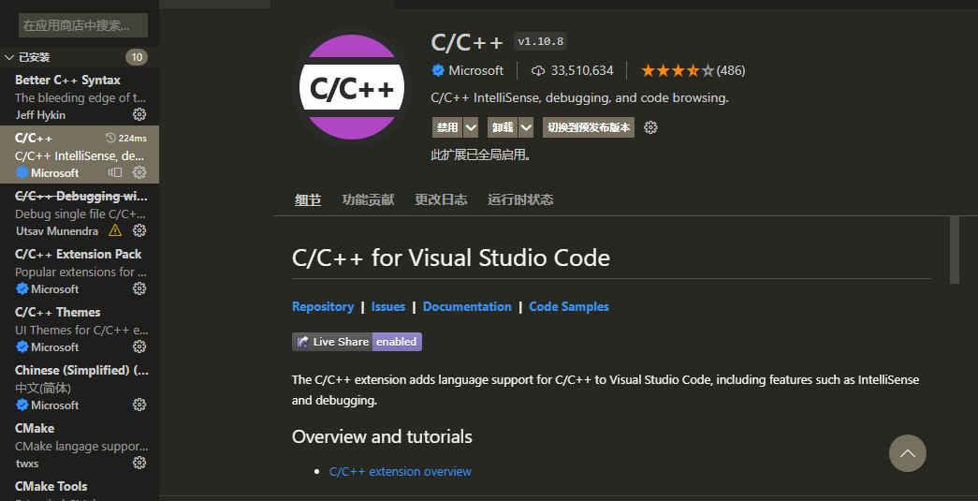Open gear settings for C/C++ in sidebar

pos(139,172)
